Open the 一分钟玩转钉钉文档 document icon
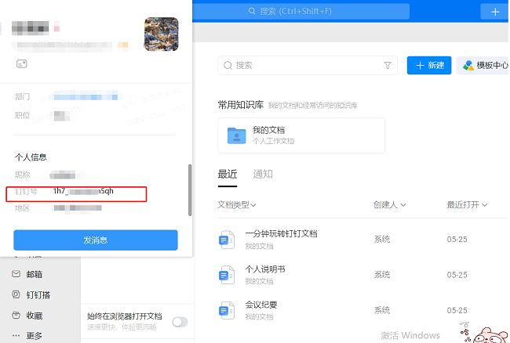 (x=226, y=239)
